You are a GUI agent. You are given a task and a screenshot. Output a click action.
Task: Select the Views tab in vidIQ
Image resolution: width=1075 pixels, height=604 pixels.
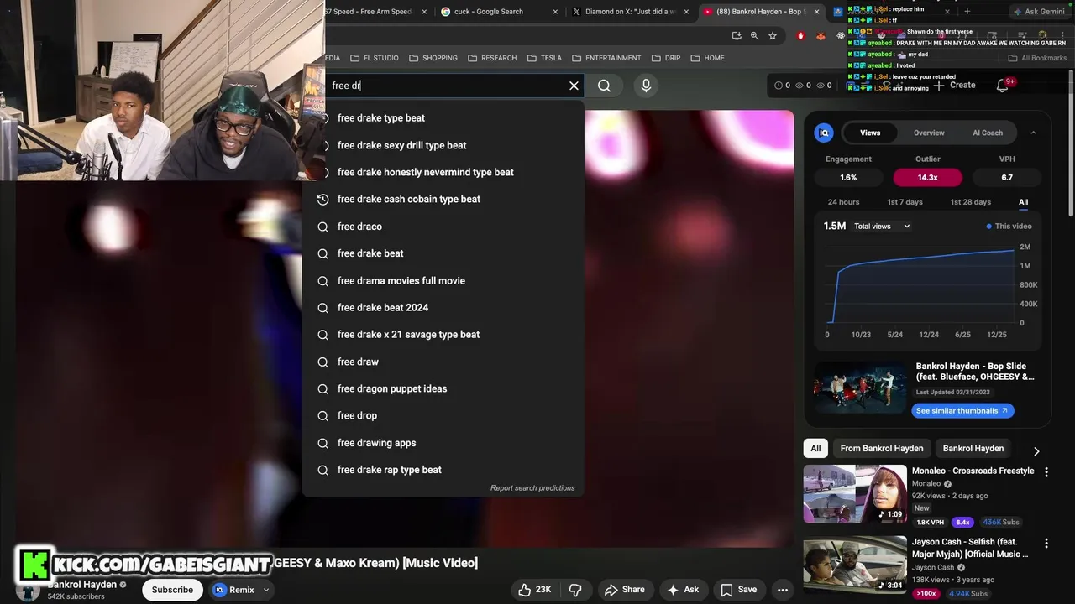pyautogui.click(x=870, y=133)
